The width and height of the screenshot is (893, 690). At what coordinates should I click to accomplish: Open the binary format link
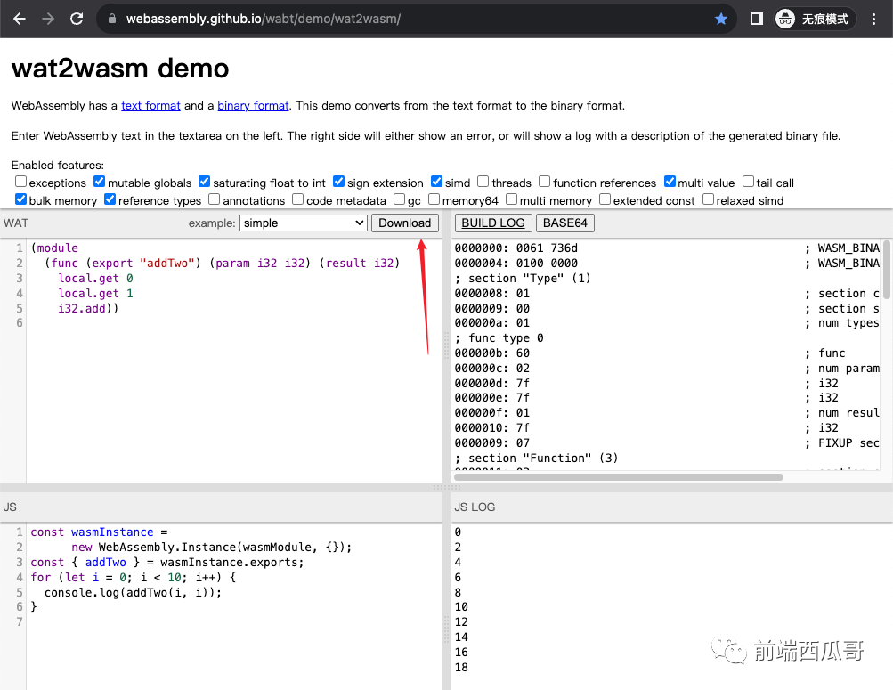click(x=253, y=105)
